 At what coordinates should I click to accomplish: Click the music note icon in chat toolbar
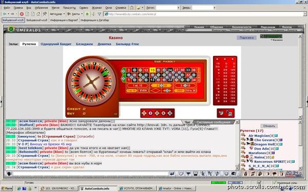[217, 174]
